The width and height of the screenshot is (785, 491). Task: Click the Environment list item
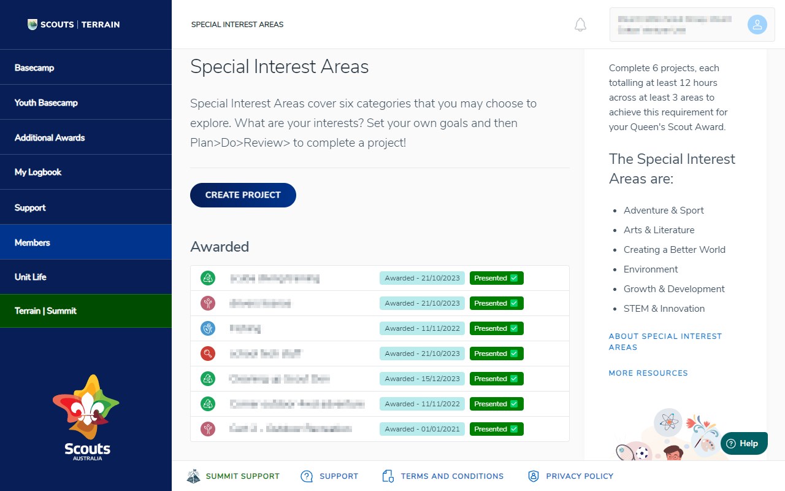(651, 269)
